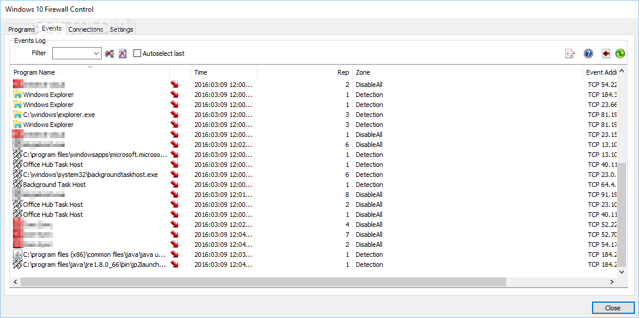Sort by the Program Name column header
639x318 pixels.
[90, 72]
